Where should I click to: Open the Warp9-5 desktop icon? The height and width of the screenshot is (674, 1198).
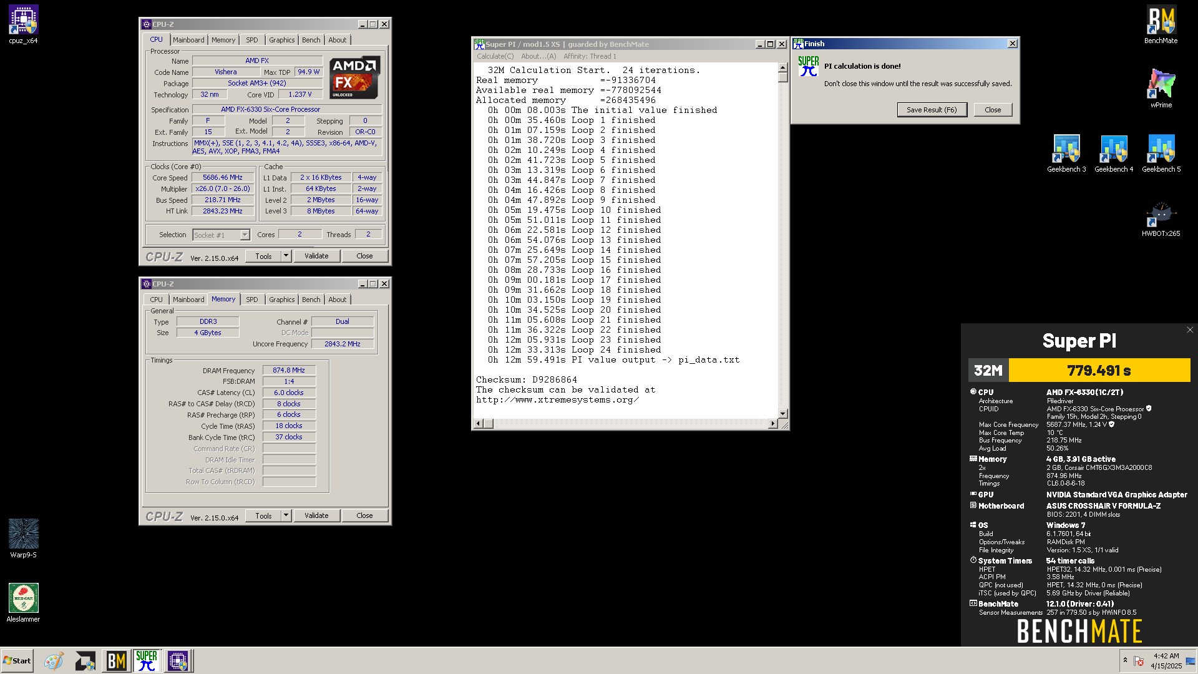23,539
